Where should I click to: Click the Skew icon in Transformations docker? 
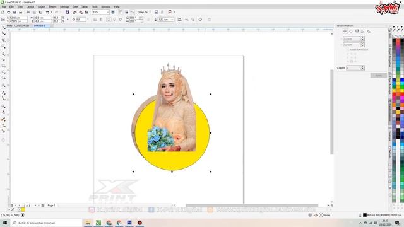[x=369, y=31]
